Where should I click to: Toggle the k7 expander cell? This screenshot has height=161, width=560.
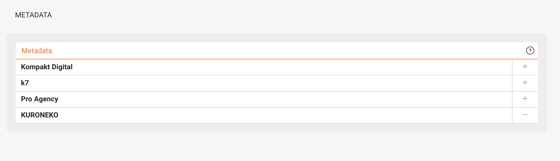click(525, 83)
